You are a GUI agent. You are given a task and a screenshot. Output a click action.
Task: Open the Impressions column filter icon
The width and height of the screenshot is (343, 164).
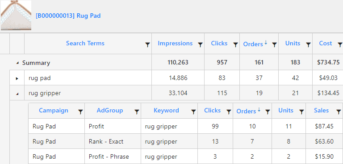(200, 45)
